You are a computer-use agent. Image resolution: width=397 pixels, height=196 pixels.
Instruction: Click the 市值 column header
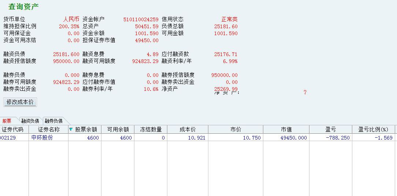(x=286, y=129)
